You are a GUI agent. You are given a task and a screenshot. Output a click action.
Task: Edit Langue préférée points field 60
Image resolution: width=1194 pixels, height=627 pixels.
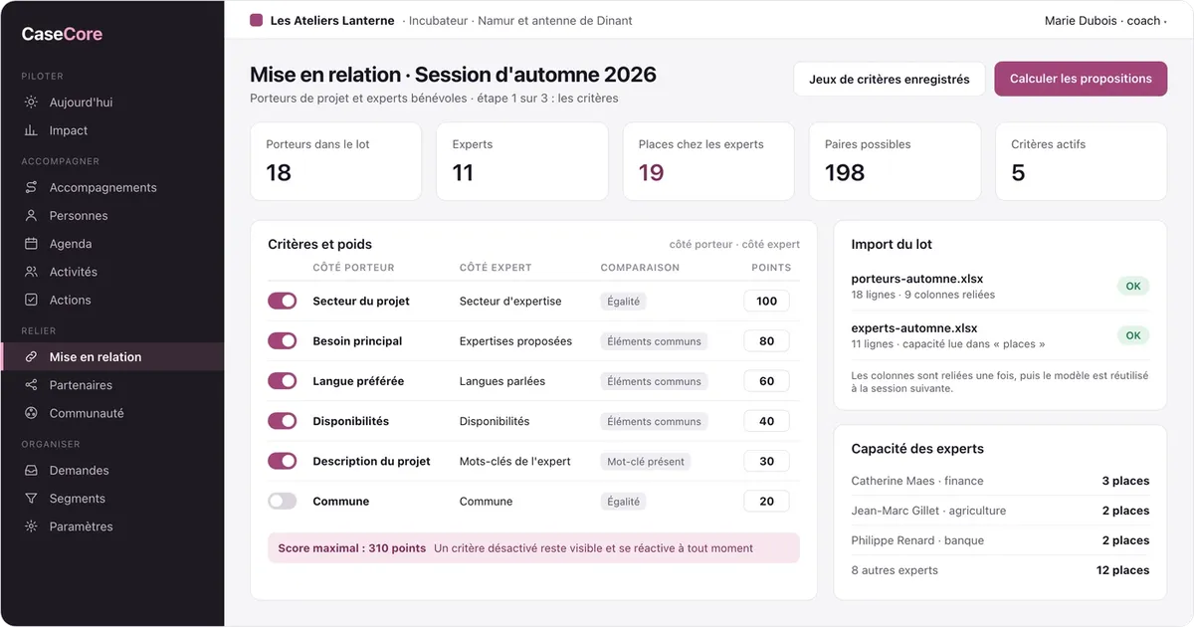tap(766, 381)
